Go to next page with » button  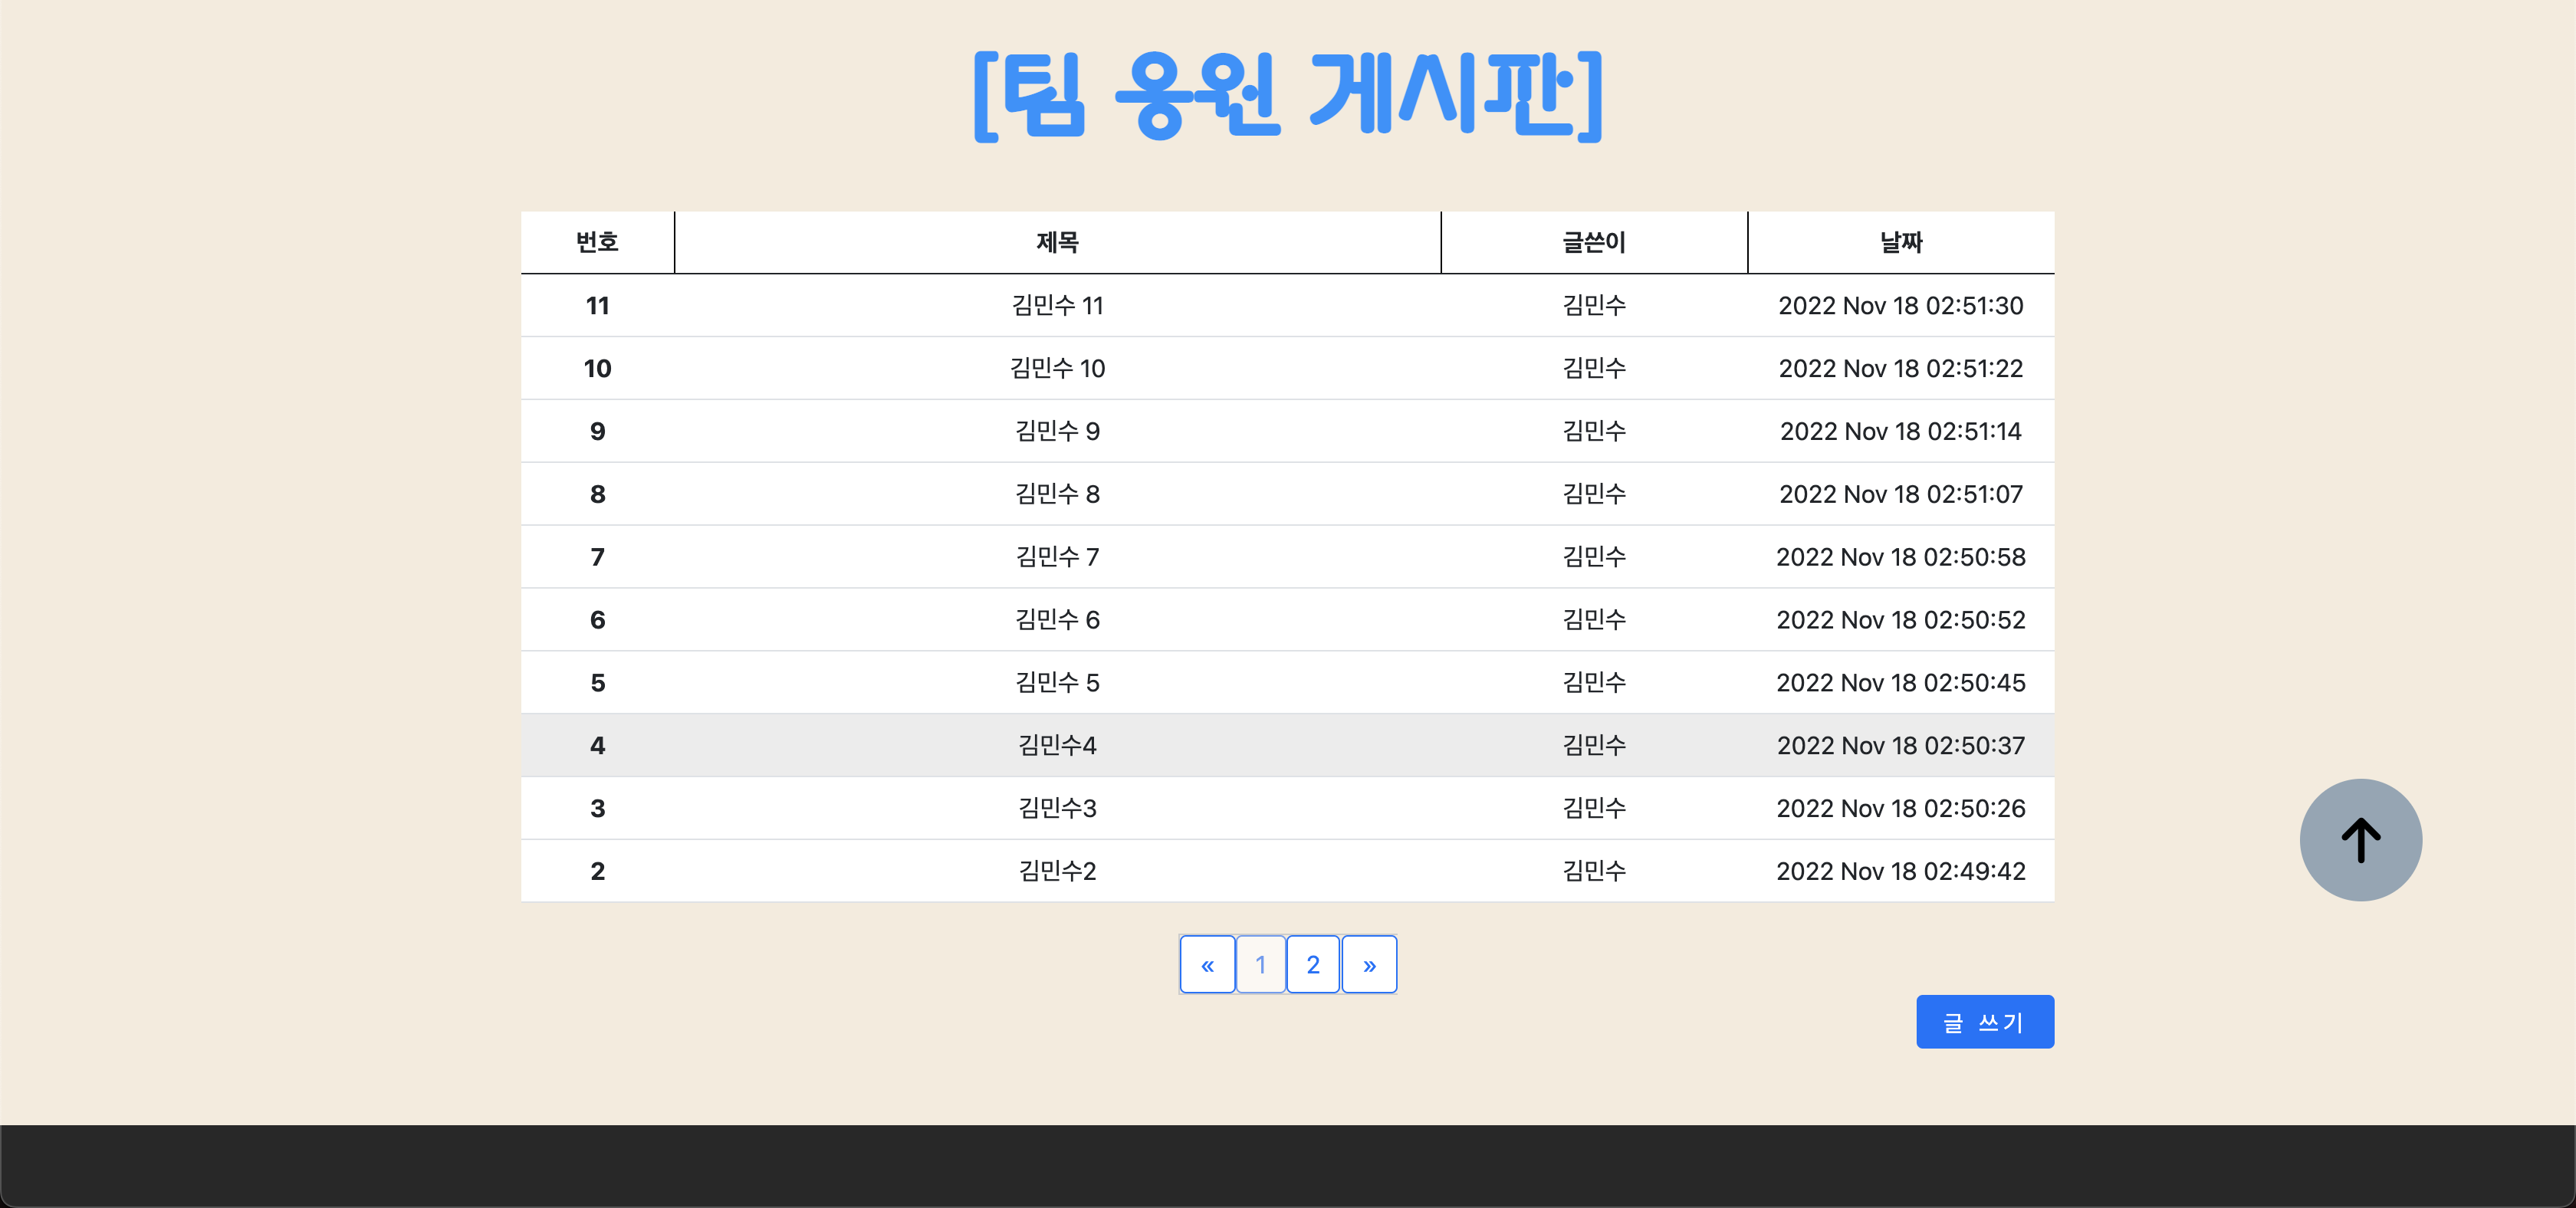coord(1369,965)
